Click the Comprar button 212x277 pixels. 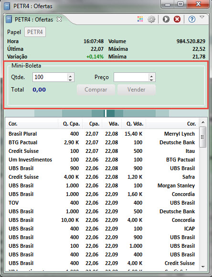96,90
